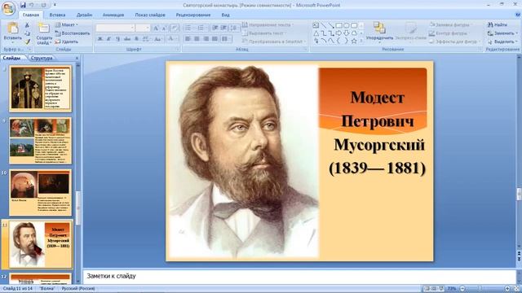The width and height of the screenshot is (522, 293).
Task: Click into the Заметки к слайду notes field
Action: click(x=299, y=277)
